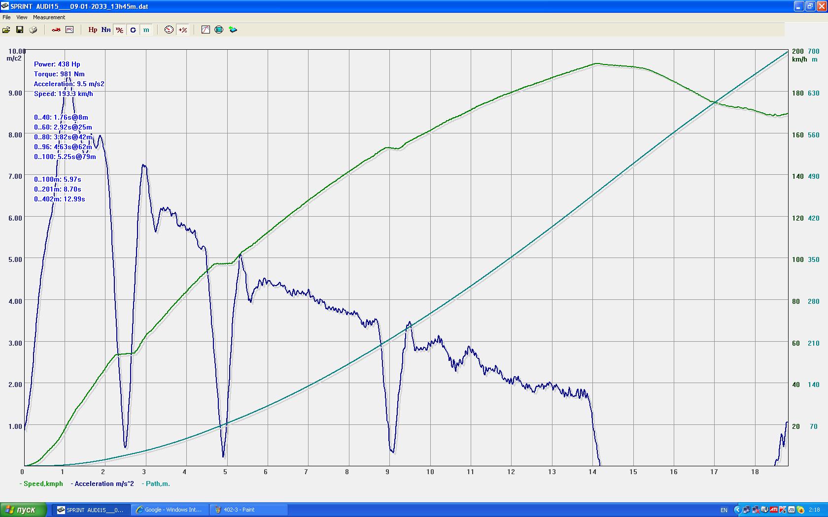The width and height of the screenshot is (828, 517).
Task: Click the small chart icon beside the car
Action: click(x=69, y=30)
